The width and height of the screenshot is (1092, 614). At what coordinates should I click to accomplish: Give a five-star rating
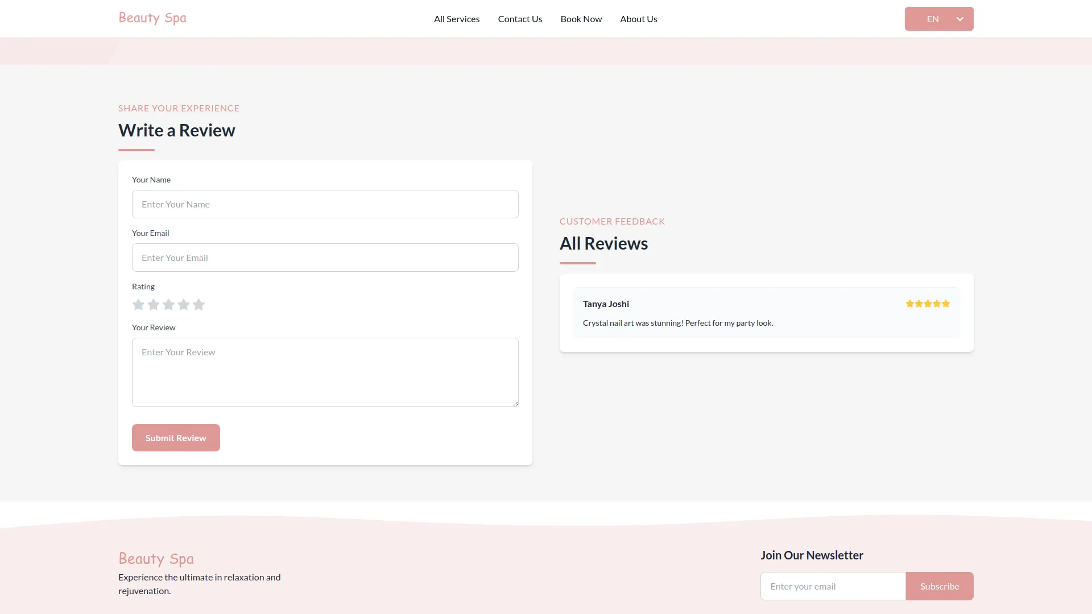(x=198, y=305)
